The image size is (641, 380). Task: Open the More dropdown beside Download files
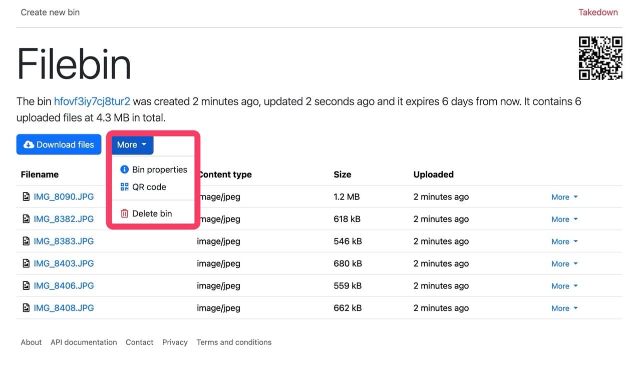(132, 144)
